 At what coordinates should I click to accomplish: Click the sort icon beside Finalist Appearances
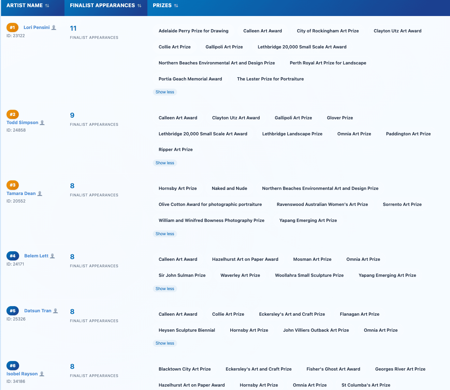point(139,6)
